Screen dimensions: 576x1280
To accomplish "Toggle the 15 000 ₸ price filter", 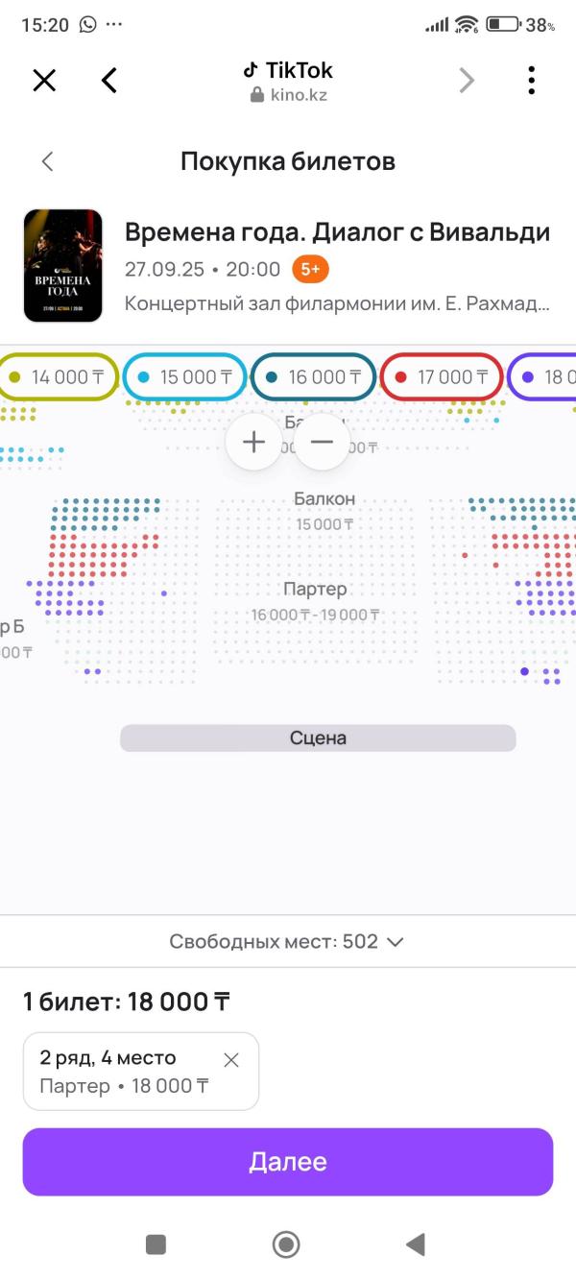I will point(185,377).
